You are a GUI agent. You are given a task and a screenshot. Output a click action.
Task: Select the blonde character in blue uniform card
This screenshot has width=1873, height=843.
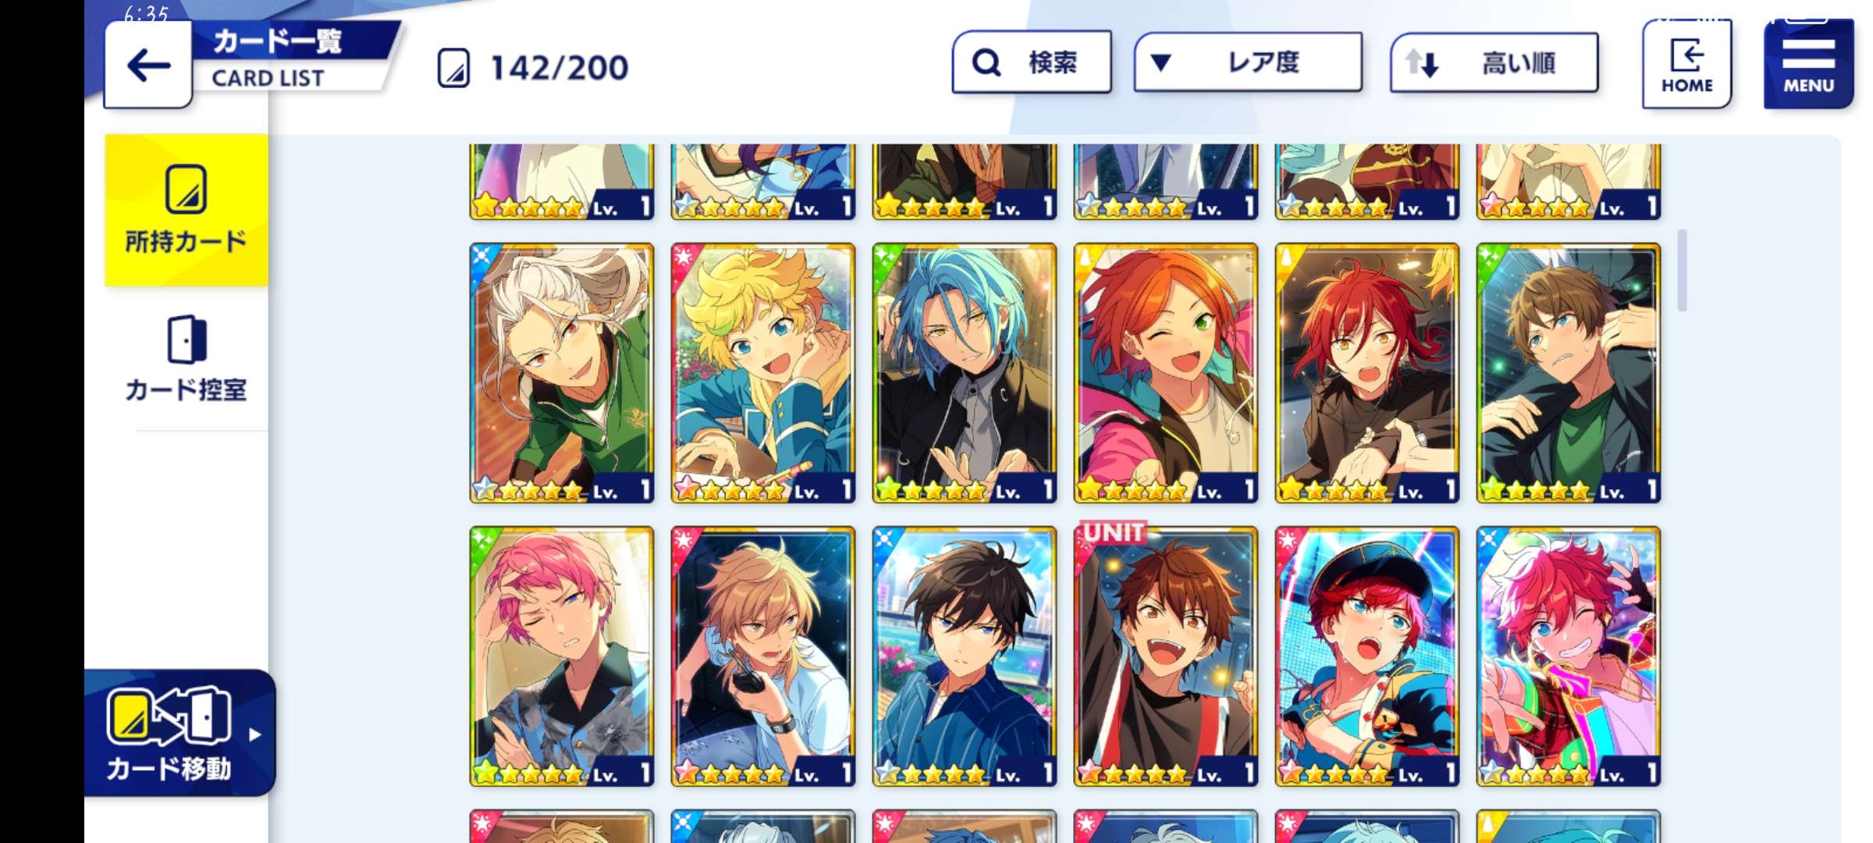coord(763,373)
